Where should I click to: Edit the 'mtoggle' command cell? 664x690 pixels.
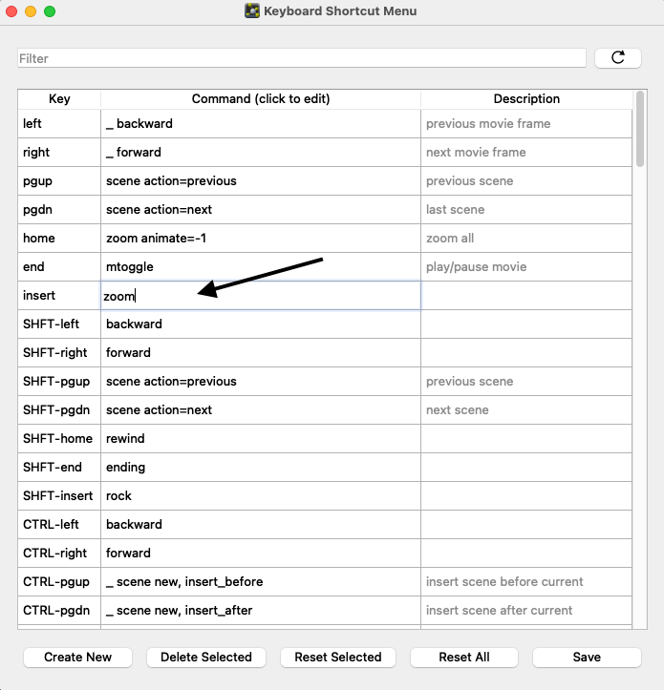point(261,266)
